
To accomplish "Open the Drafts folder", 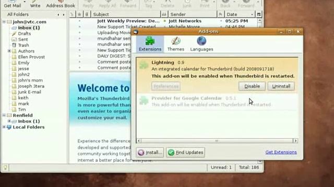I will (25, 33).
